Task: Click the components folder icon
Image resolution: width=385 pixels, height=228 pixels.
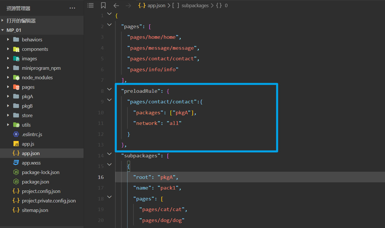Action: tap(16, 49)
